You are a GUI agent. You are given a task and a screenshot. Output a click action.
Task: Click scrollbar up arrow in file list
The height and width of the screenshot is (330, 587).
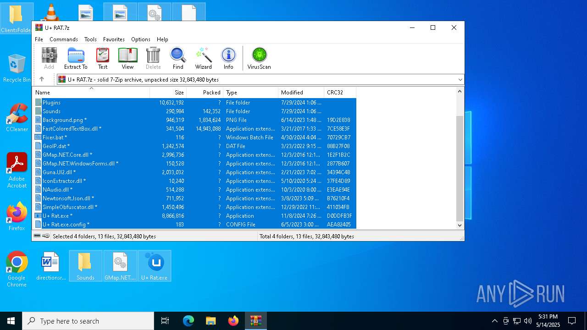[x=460, y=91]
